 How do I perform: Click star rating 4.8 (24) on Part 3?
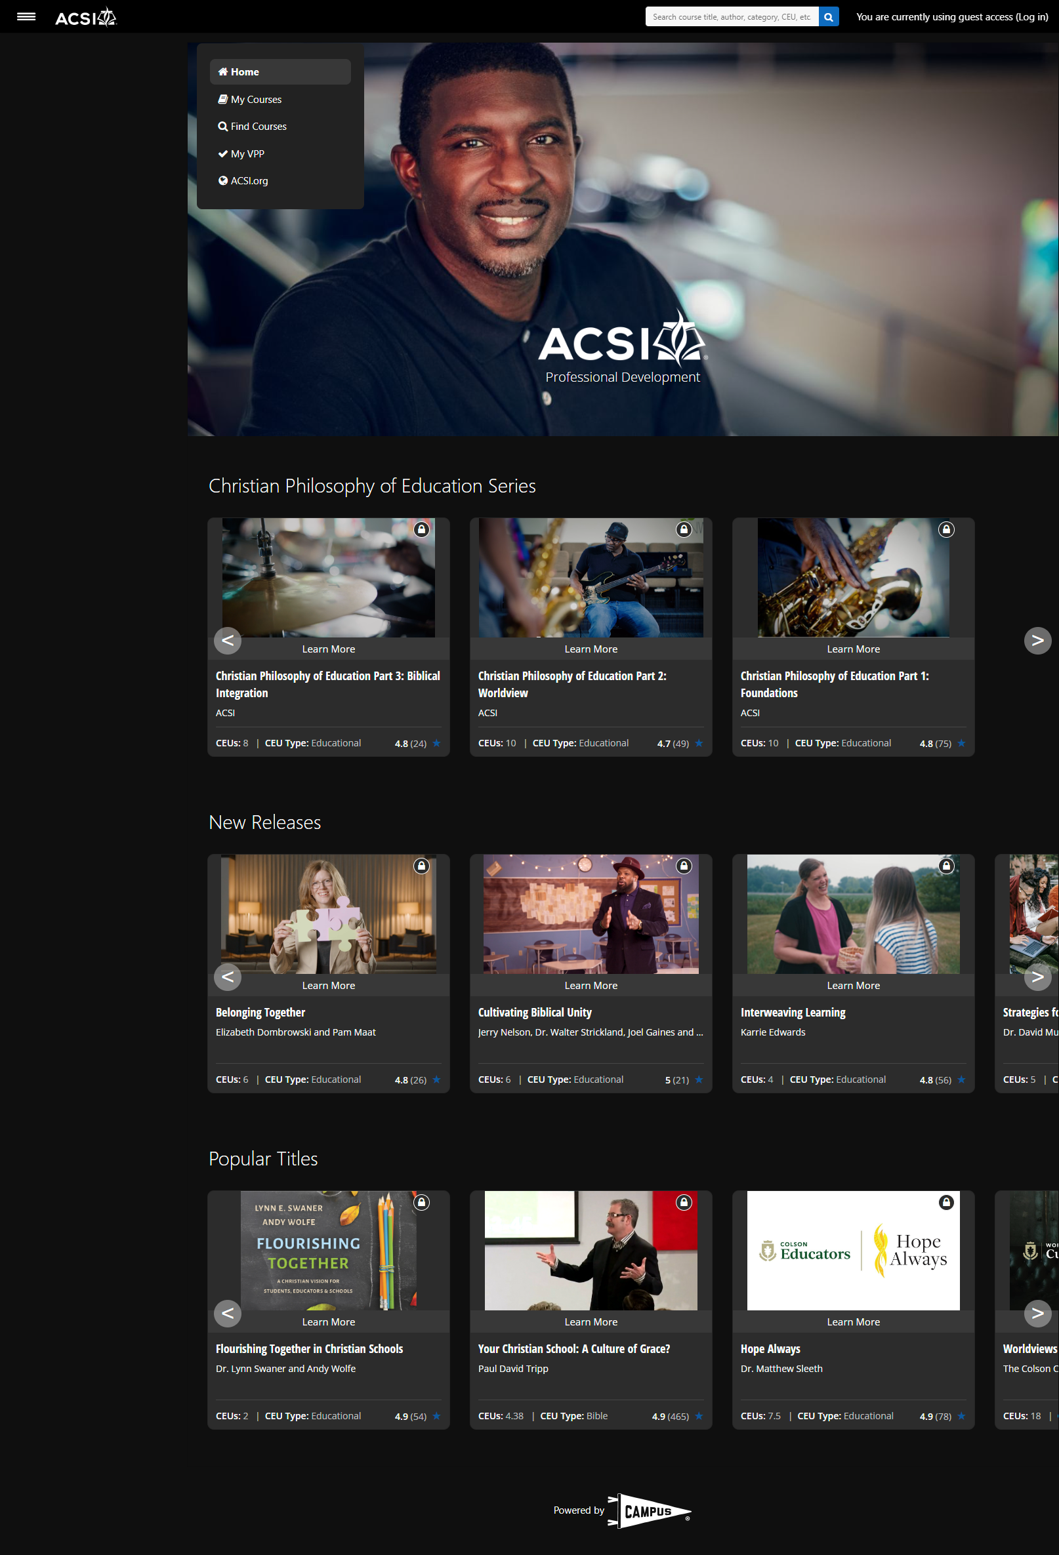coord(418,743)
